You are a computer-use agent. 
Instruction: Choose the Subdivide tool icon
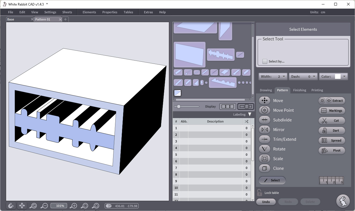(x=264, y=120)
